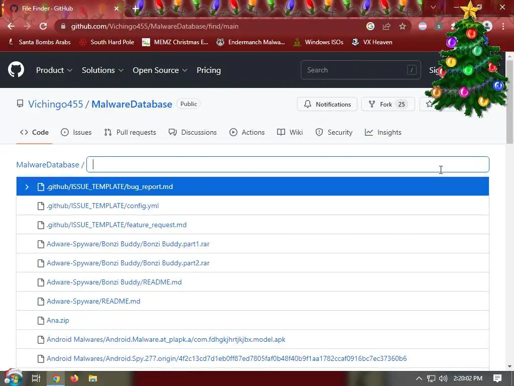Image resolution: width=514 pixels, height=386 pixels.
Task: Focus the file finder input field
Action: point(288,164)
